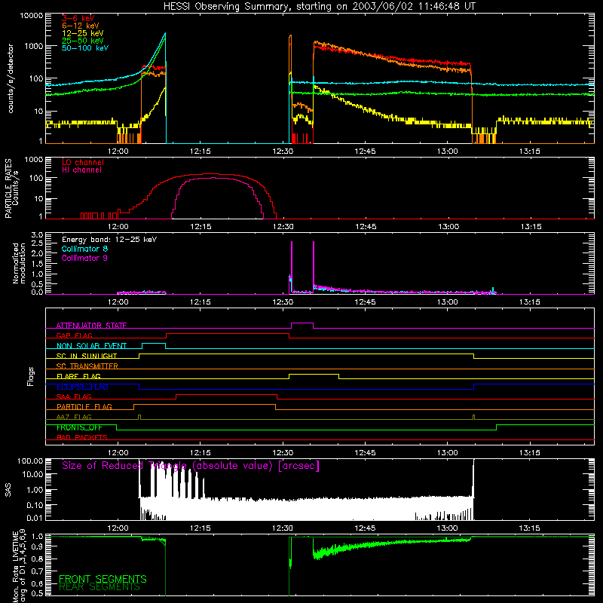
Task: Select the 'FRONT SEGMENTS' legend label
Action: click(x=103, y=579)
